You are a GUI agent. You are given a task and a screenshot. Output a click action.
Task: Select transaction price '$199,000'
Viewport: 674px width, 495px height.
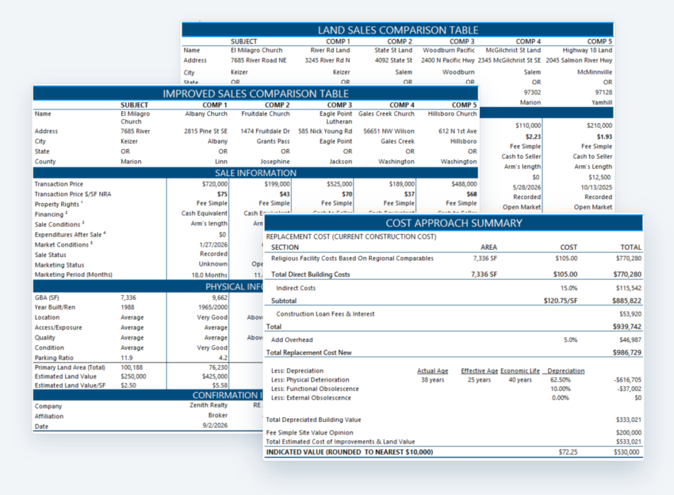pyautogui.click(x=277, y=185)
